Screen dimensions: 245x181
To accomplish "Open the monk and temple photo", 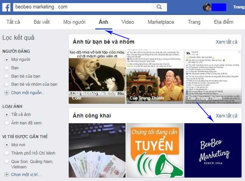I will point(155,77).
